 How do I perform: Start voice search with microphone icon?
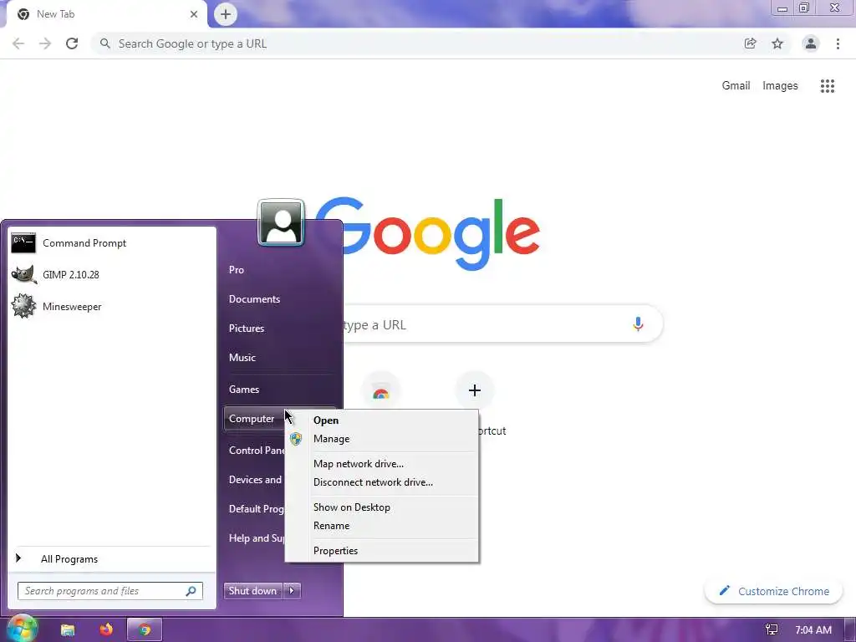(638, 324)
